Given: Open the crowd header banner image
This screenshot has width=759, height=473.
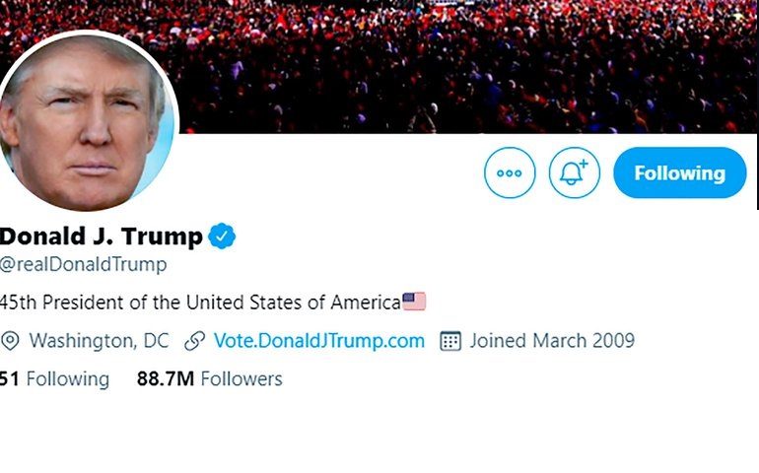Looking at the screenshot, I should 464,66.
